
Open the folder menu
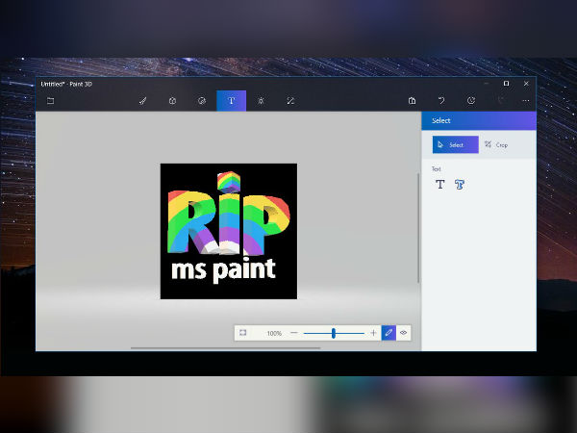click(50, 100)
